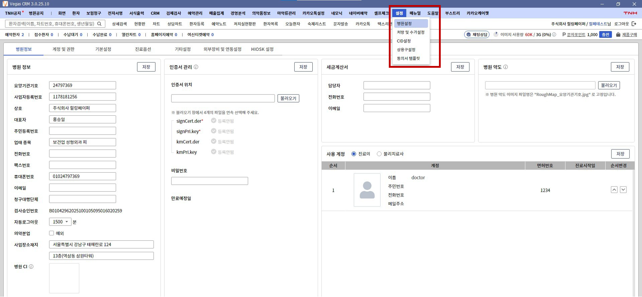This screenshot has width=642, height=297.
Task: Move doctor account down with arrow
Action: pyautogui.click(x=623, y=190)
